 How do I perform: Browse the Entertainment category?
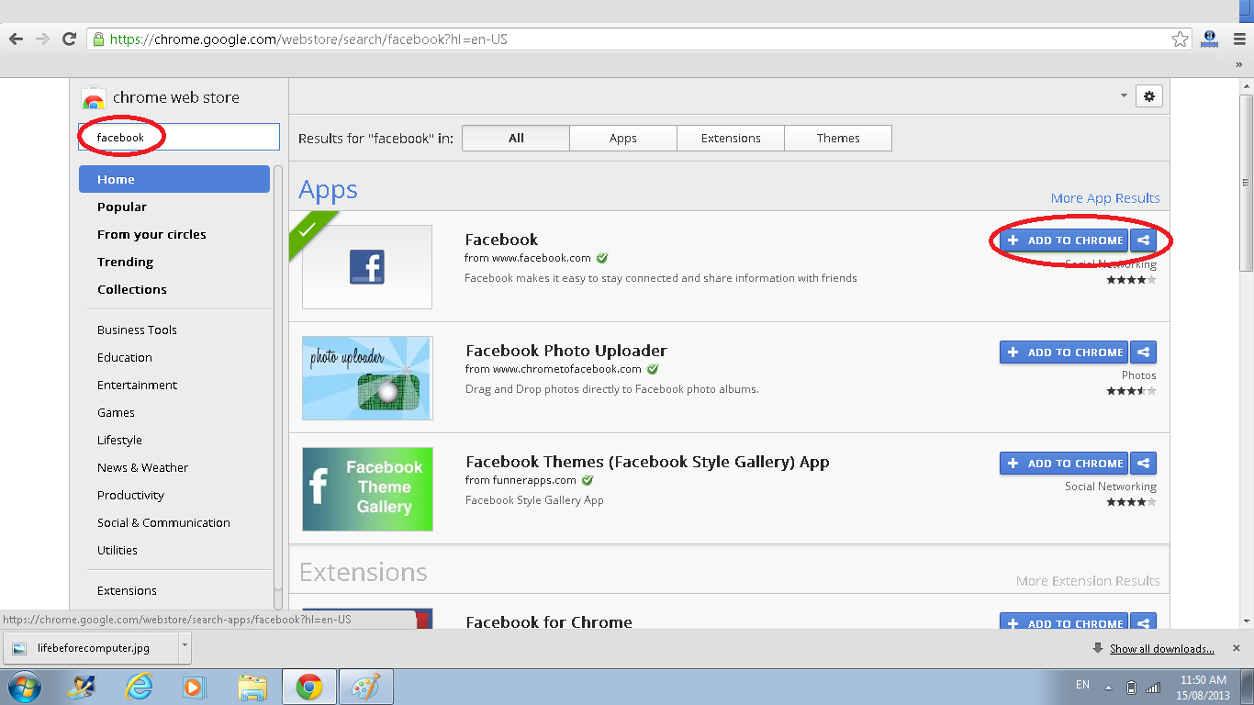point(137,385)
